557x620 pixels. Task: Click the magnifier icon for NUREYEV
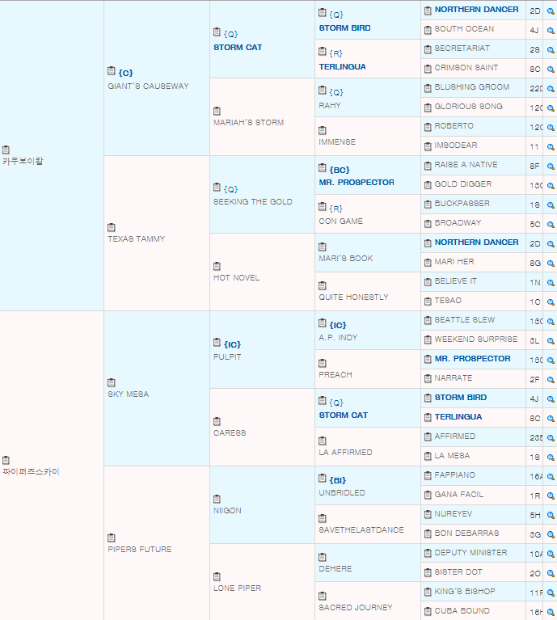[551, 515]
